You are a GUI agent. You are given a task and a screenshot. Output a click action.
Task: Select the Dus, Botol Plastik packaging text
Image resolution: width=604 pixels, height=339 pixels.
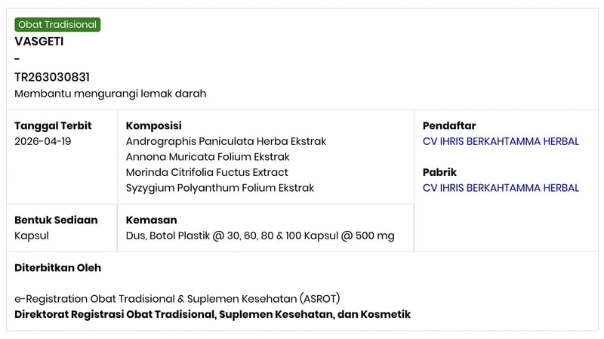[260, 236]
